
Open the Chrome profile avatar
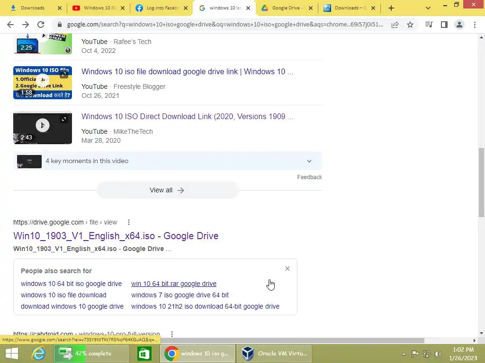pos(459,25)
